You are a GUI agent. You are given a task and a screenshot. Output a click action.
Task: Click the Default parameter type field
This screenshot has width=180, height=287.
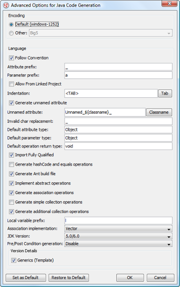click(118, 138)
